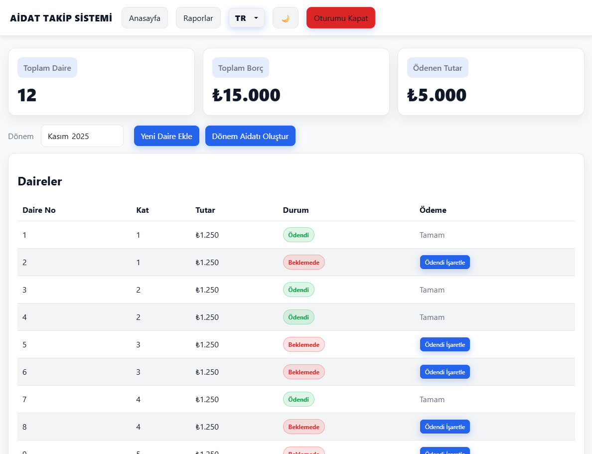Click the Ödenen Tutar card label
Viewport: 592px width, 454px height.
point(438,68)
